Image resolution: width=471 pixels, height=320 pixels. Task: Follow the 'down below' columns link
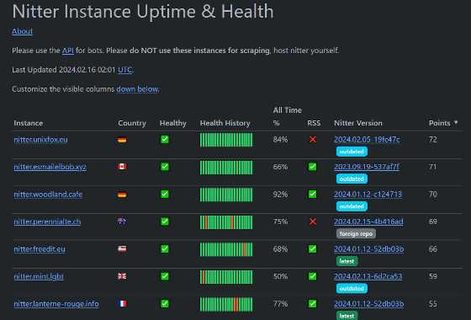point(138,89)
